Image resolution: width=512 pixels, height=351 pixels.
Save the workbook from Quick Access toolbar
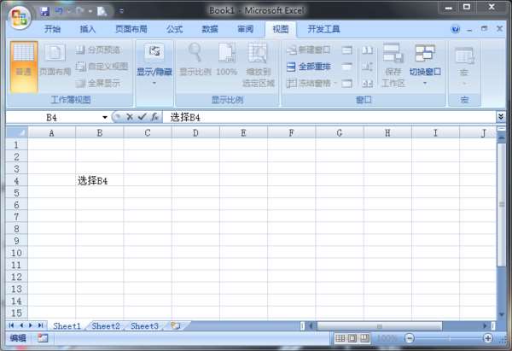pos(44,11)
